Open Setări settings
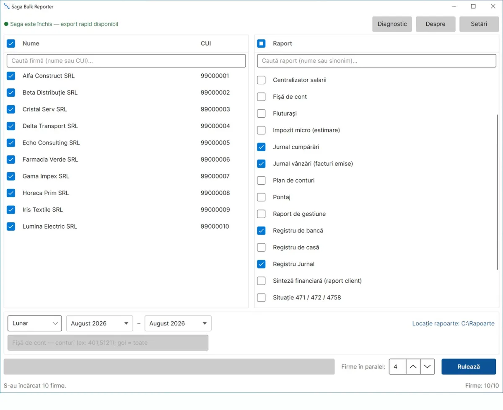The image size is (503, 410). pos(479,24)
